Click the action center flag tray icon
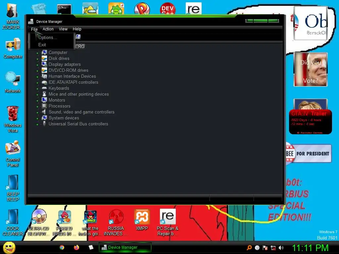The height and width of the screenshot is (254, 339). 265,248
